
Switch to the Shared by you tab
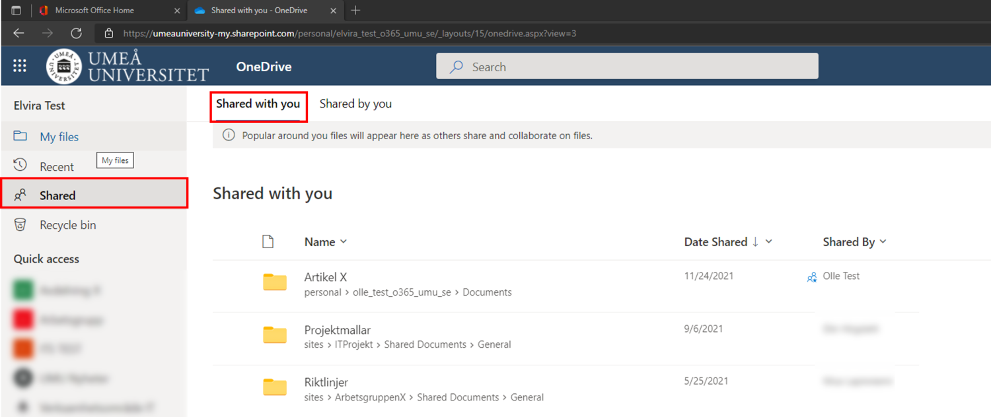pyautogui.click(x=355, y=104)
